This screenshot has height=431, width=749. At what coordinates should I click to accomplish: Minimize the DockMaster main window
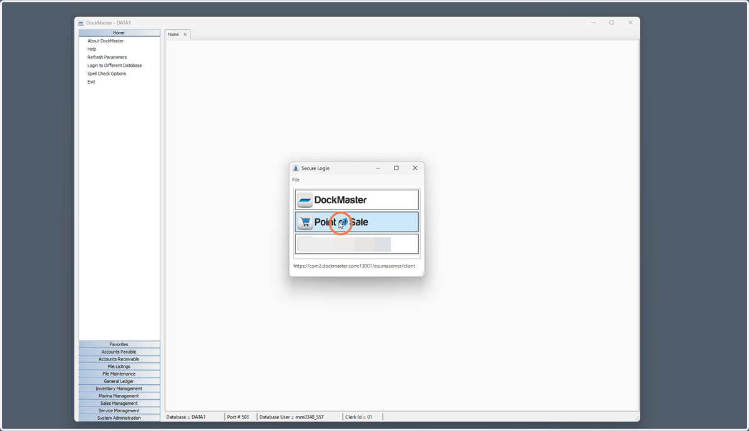coord(593,22)
